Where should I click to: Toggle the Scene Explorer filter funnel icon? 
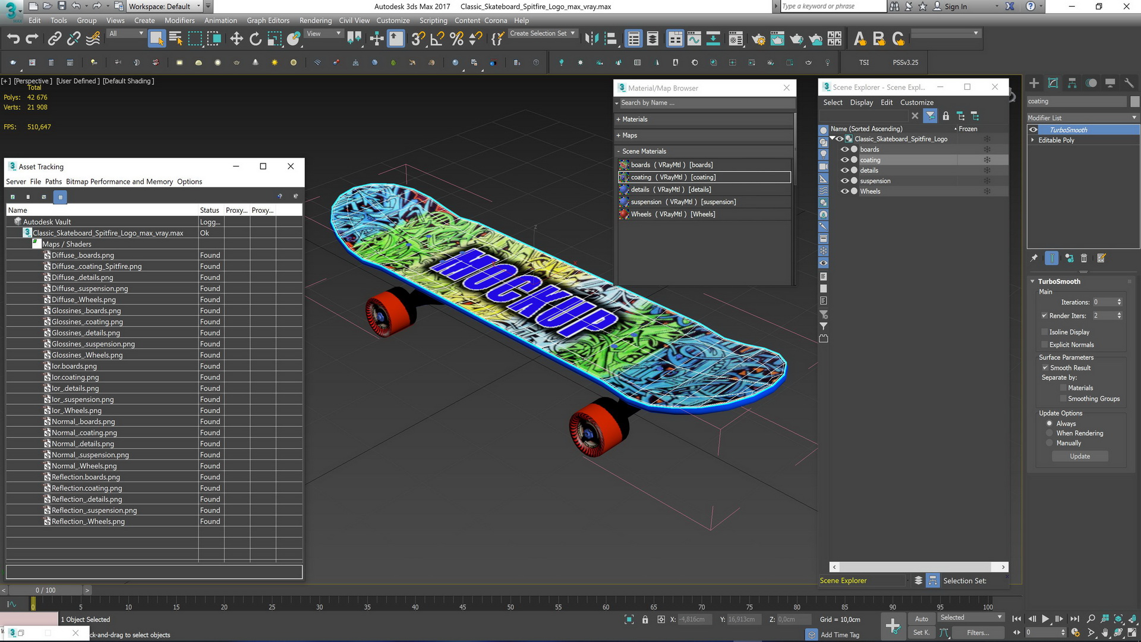[930, 116]
